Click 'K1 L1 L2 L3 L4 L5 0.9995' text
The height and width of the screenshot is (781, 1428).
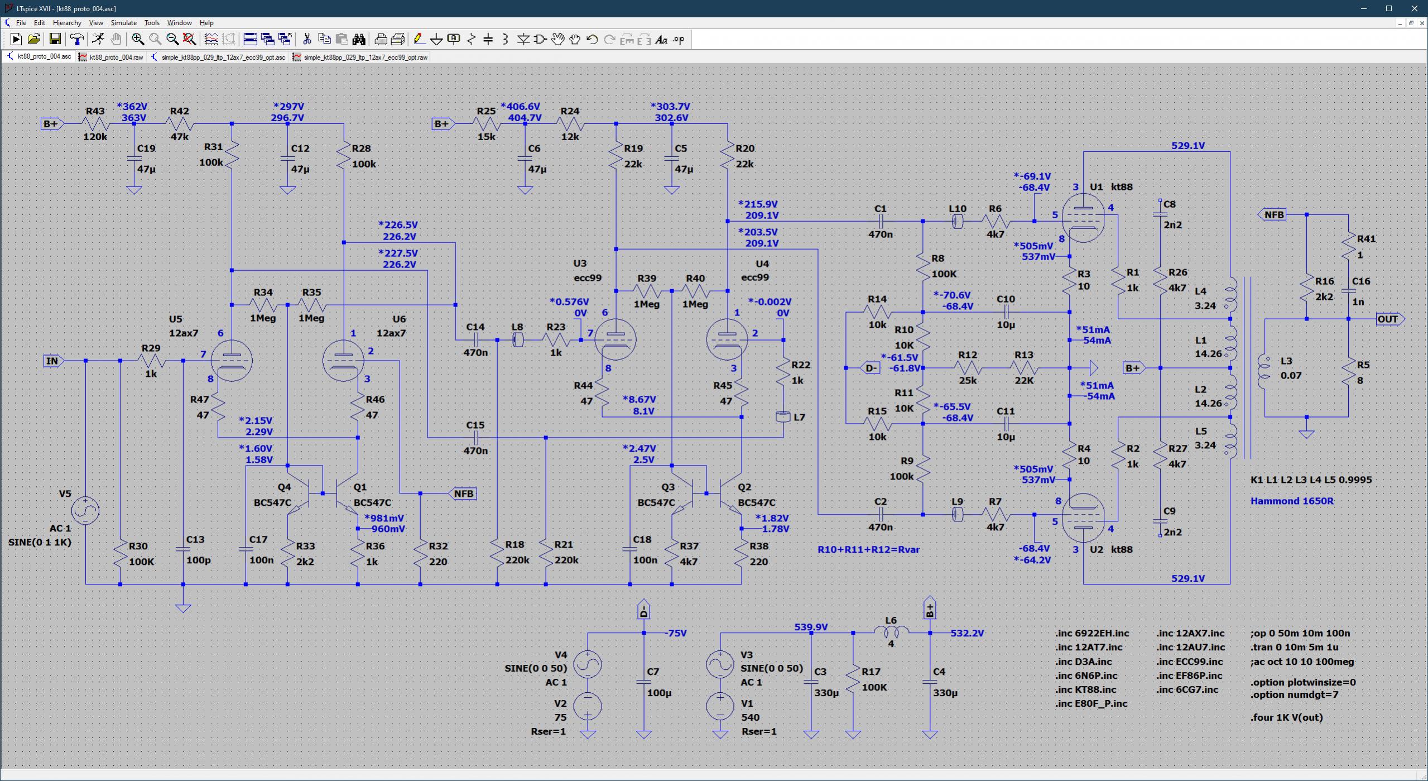click(x=1311, y=480)
